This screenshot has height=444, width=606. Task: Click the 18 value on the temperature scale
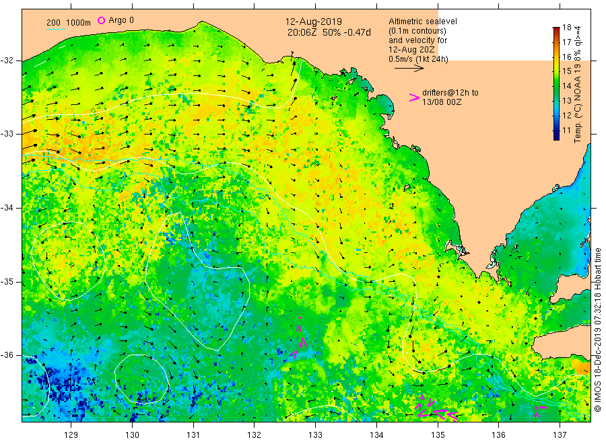click(x=566, y=28)
